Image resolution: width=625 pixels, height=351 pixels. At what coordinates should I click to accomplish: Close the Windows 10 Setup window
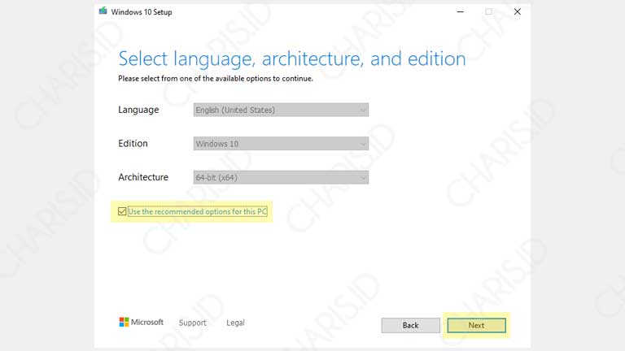point(518,12)
